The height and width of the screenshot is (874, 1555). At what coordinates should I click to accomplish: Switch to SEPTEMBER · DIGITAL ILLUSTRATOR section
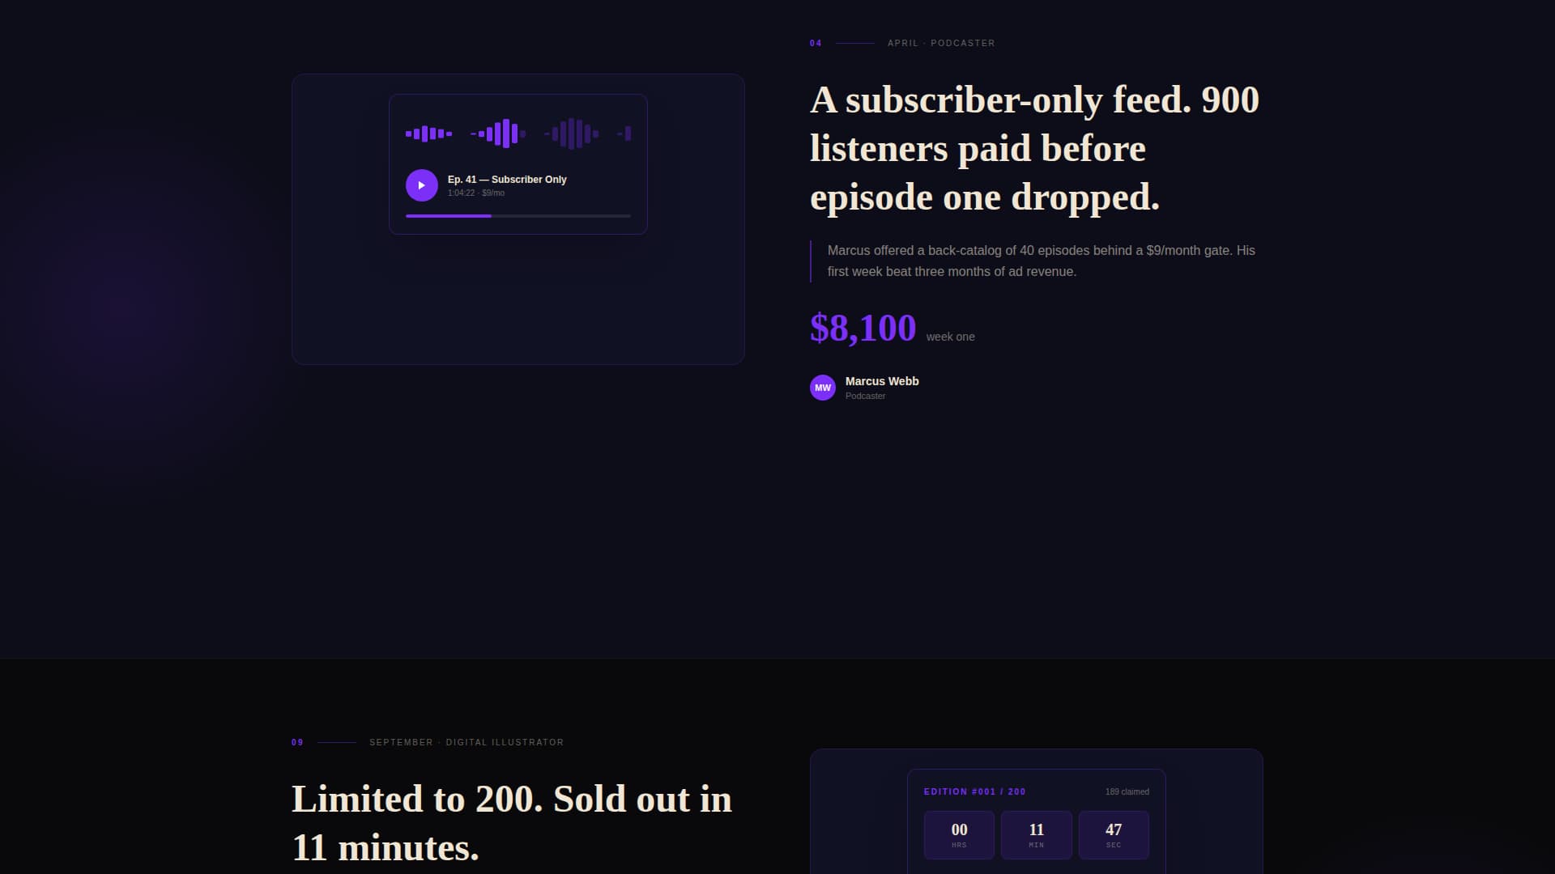pyautogui.click(x=466, y=741)
